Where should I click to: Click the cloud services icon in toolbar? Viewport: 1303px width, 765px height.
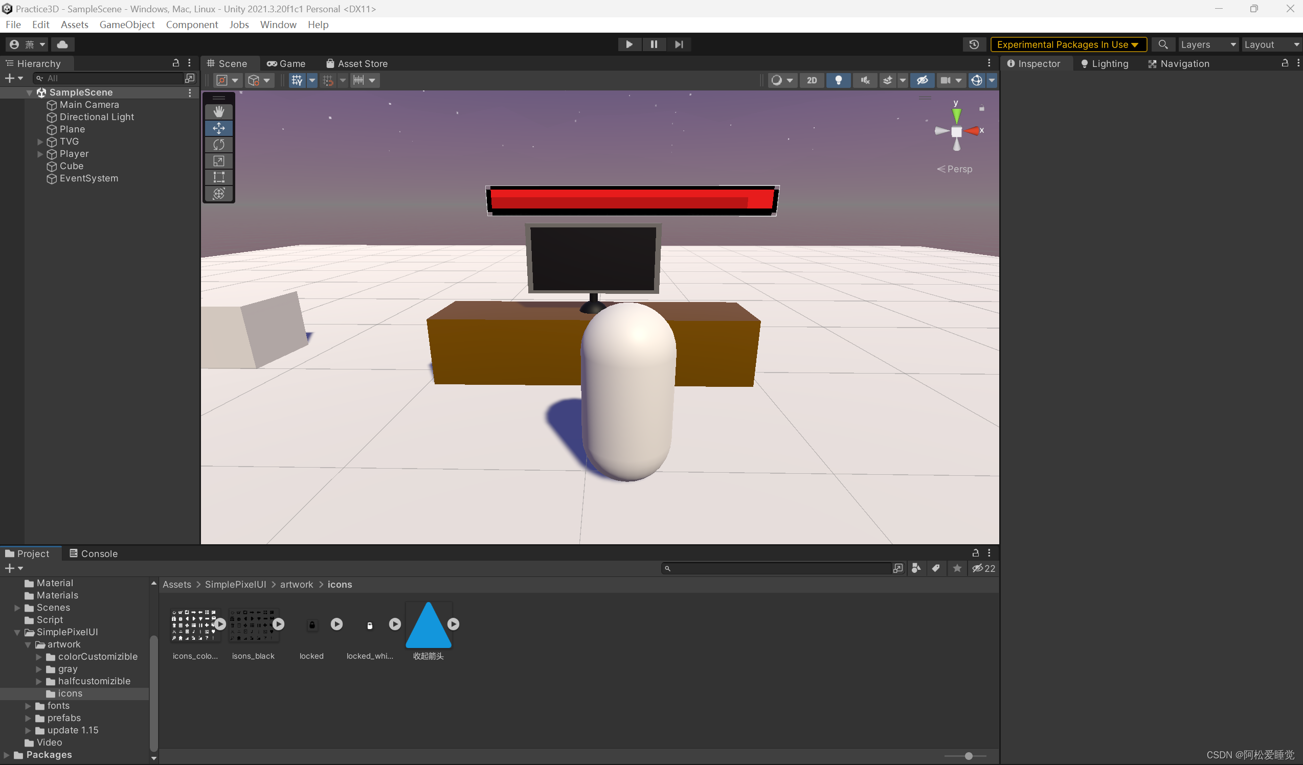(62, 44)
